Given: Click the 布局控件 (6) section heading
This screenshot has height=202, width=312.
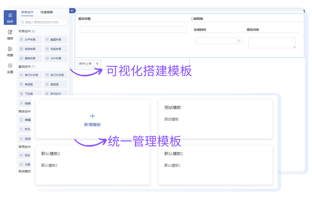Looking at the screenshot, I should [27, 31].
